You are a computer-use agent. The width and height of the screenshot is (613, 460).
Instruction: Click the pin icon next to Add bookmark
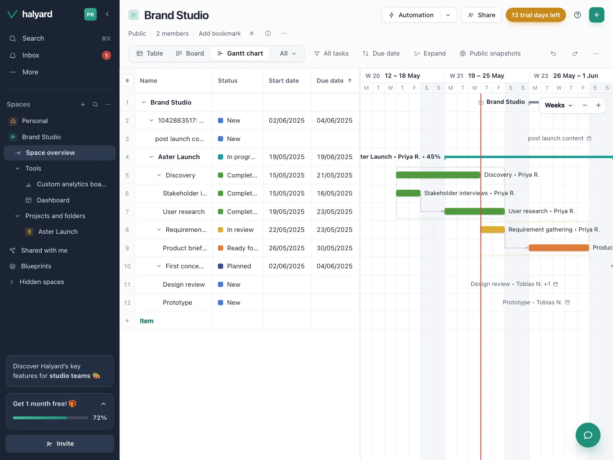click(252, 33)
